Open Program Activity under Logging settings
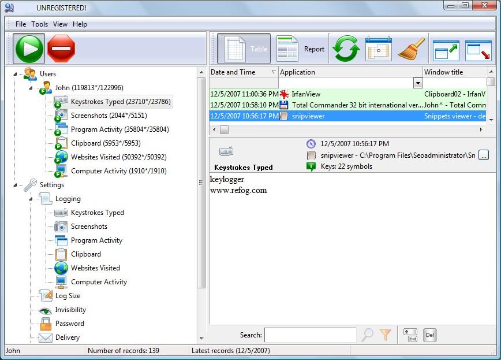The image size is (501, 360). point(96,240)
